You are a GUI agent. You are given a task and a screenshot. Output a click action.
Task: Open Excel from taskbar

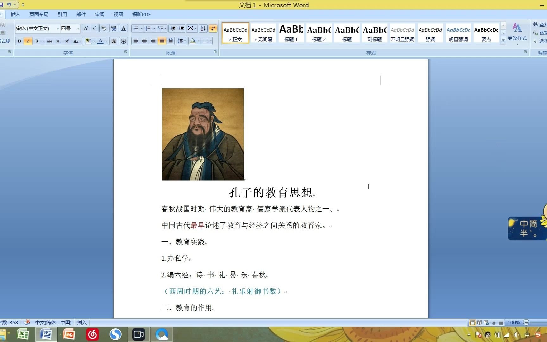pyautogui.click(x=23, y=334)
